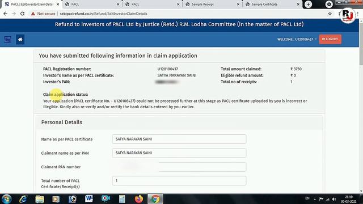
Task: Open Action Center flag tray icon
Action: tap(321, 199)
